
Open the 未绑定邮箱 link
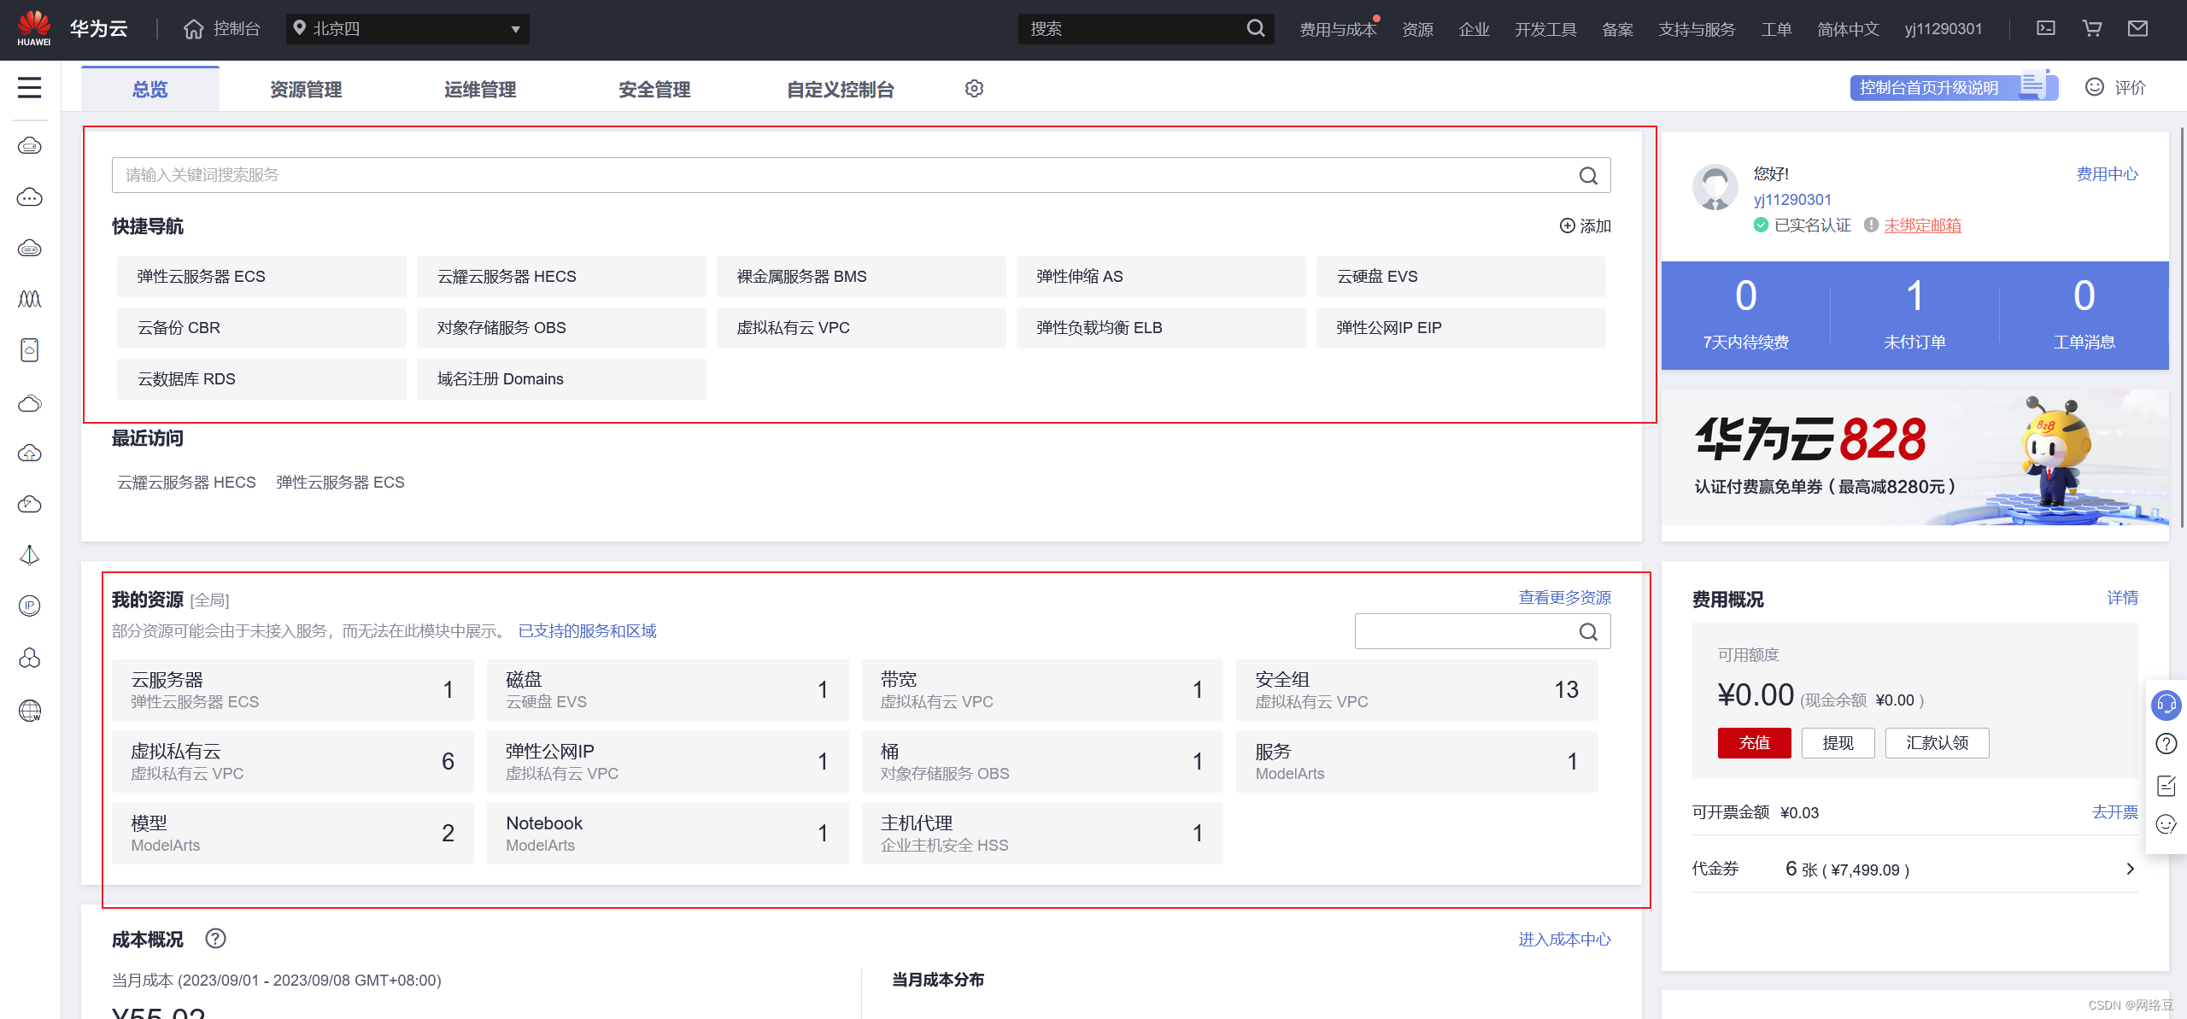click(1922, 225)
